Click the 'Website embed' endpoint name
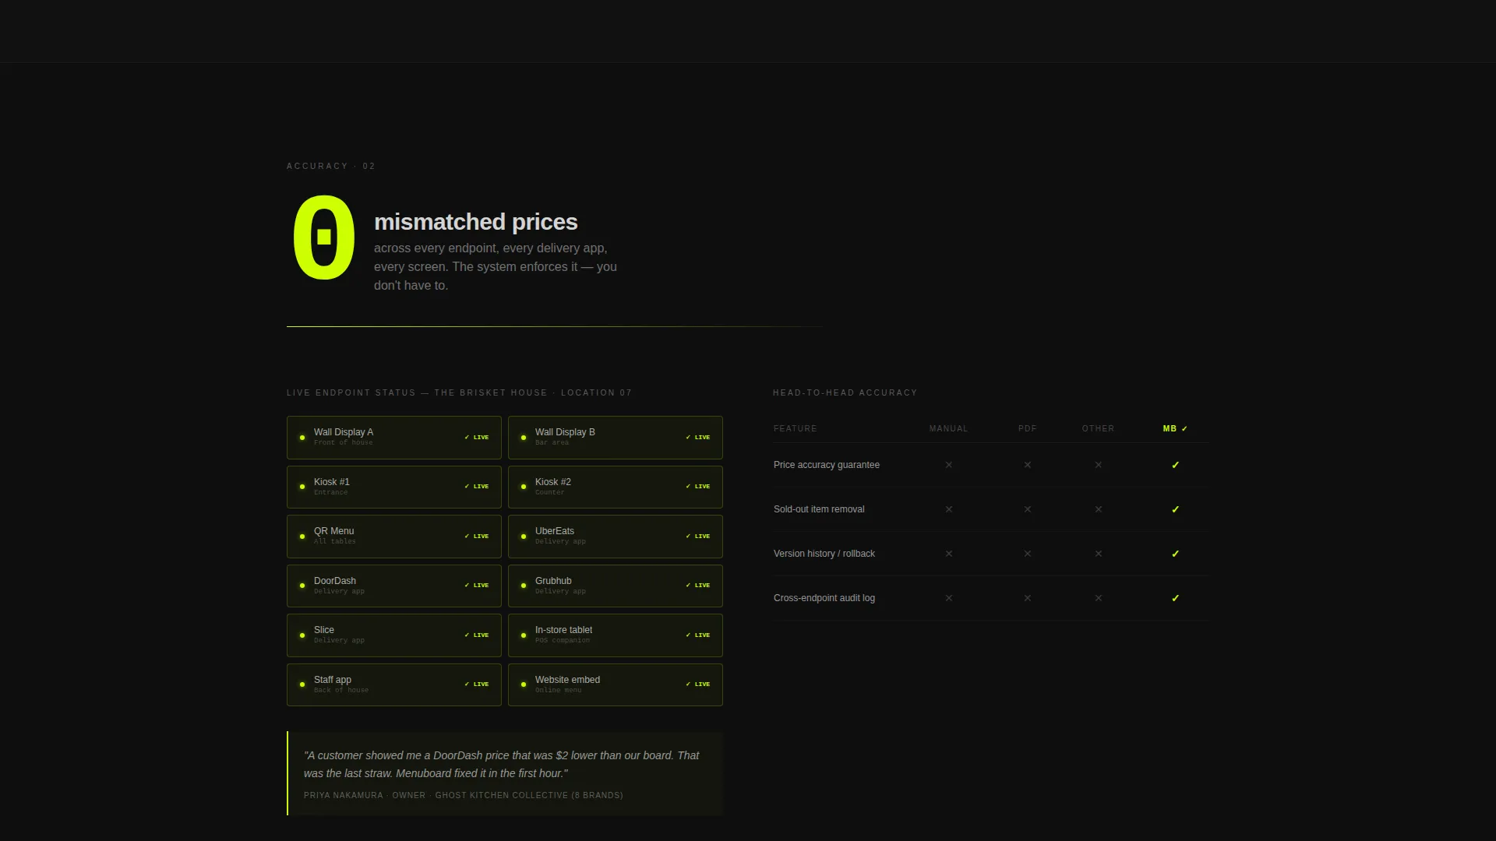Viewport: 1496px width, 841px height. click(x=567, y=680)
